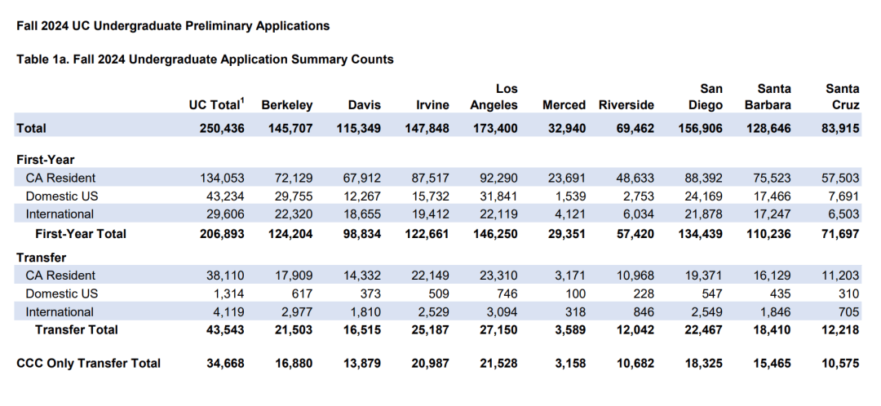Screen dimensions: 881x406
Task: Click the Riverside column header
Action: 626,105
